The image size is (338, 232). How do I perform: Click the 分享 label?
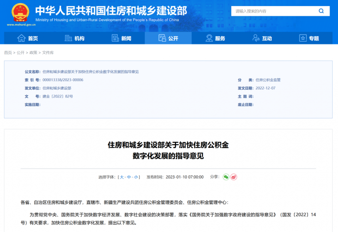pyautogui.click(x=215, y=177)
